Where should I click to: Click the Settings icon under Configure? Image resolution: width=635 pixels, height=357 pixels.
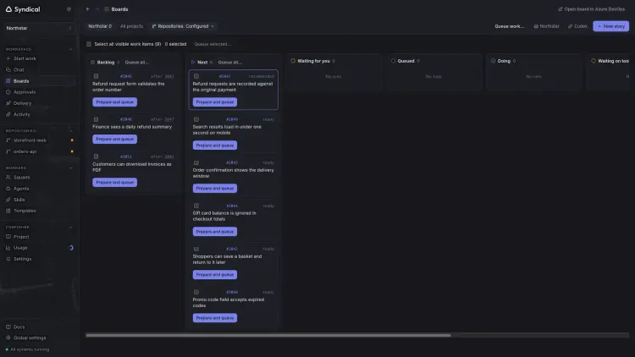pos(8,259)
